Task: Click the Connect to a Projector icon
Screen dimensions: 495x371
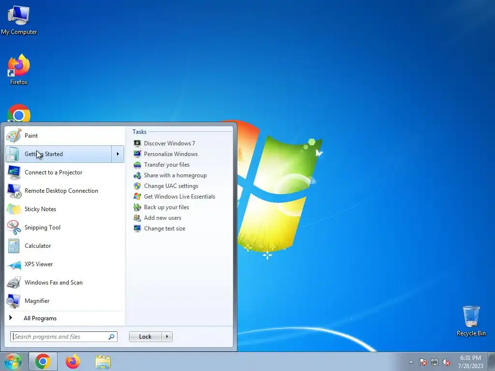Action: point(14,172)
